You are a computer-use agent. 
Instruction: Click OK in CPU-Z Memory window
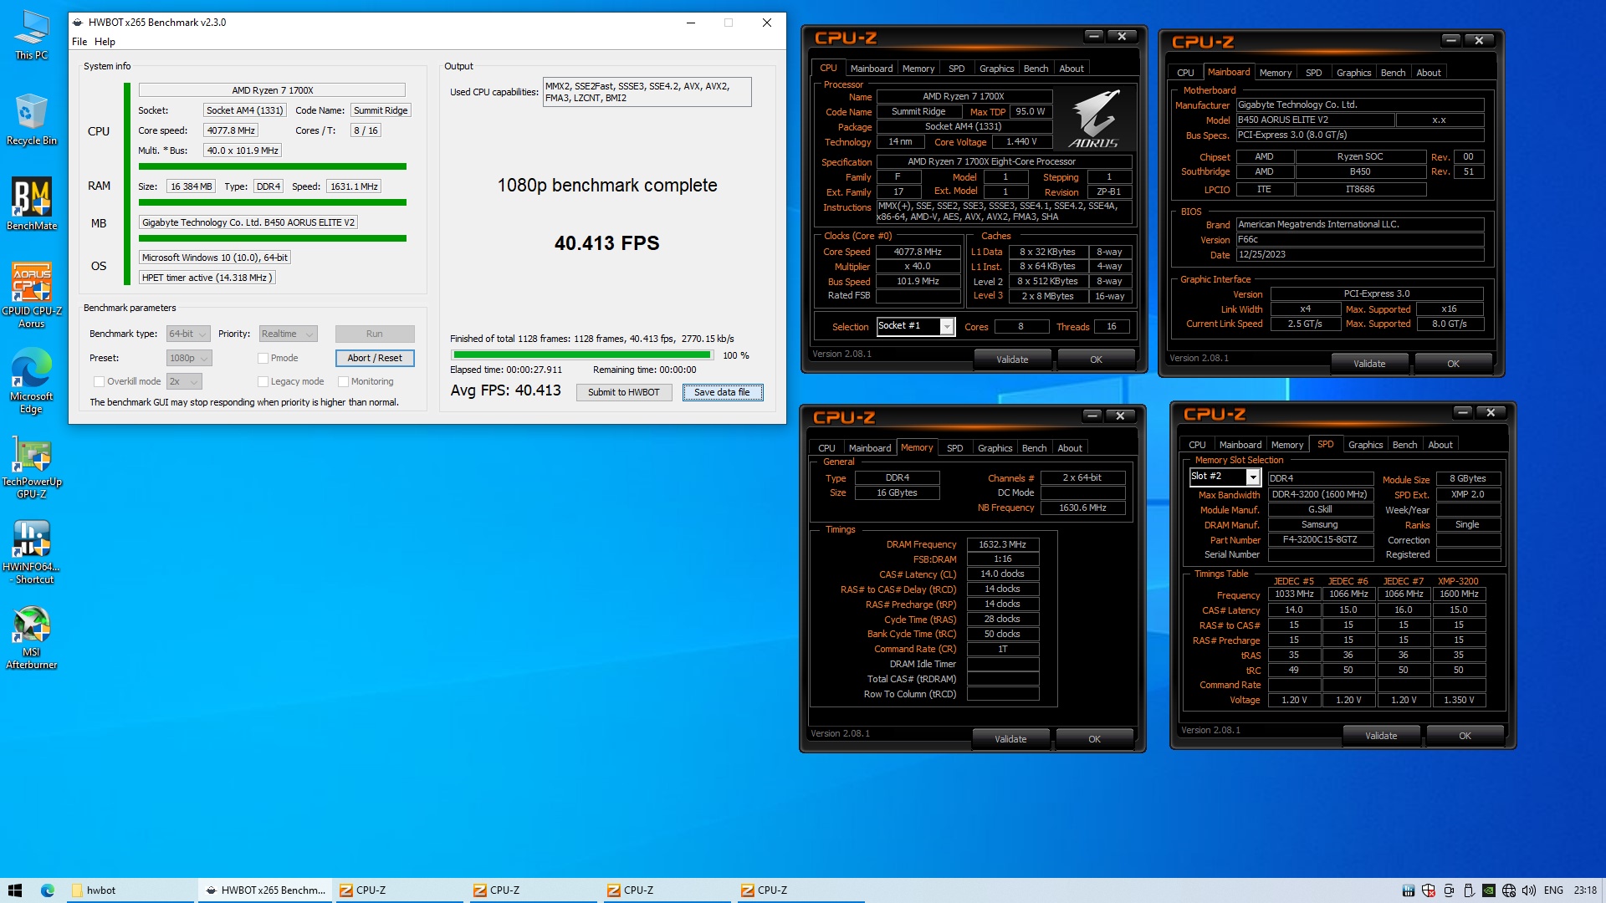(1094, 739)
